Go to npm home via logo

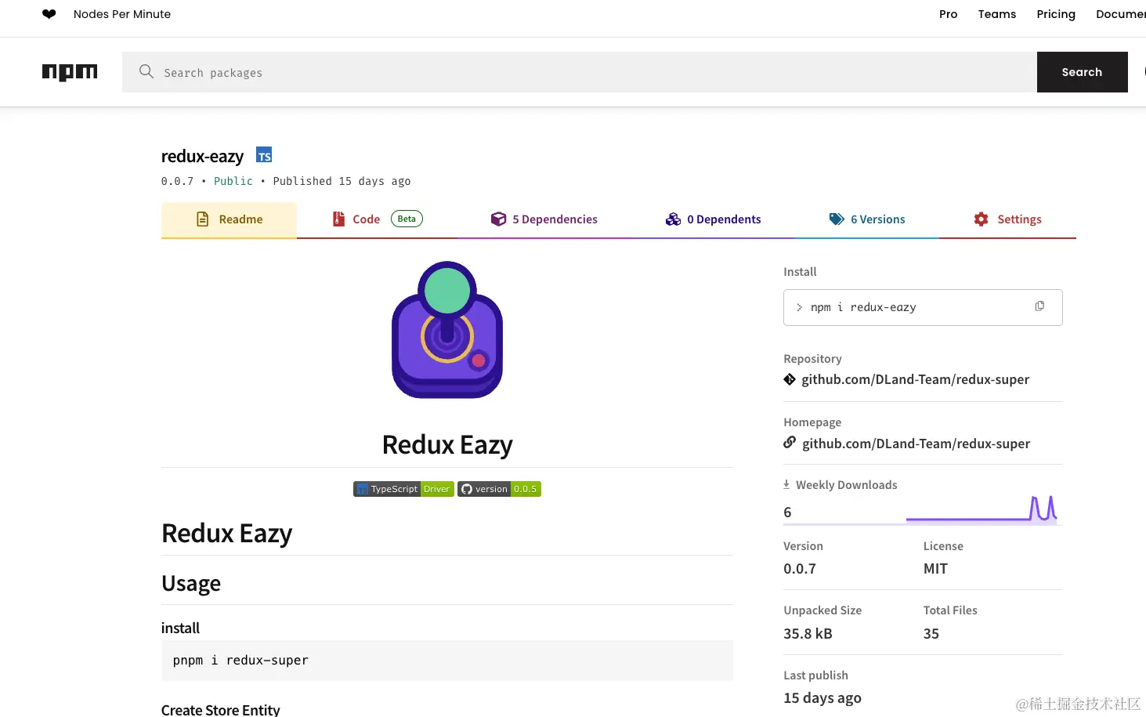[70, 72]
